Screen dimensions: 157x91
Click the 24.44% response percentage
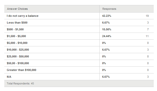click(x=106, y=36)
